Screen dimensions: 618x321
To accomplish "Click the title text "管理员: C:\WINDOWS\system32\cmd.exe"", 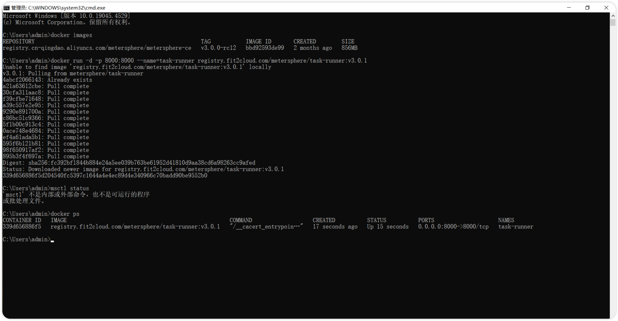I will coord(58,8).
